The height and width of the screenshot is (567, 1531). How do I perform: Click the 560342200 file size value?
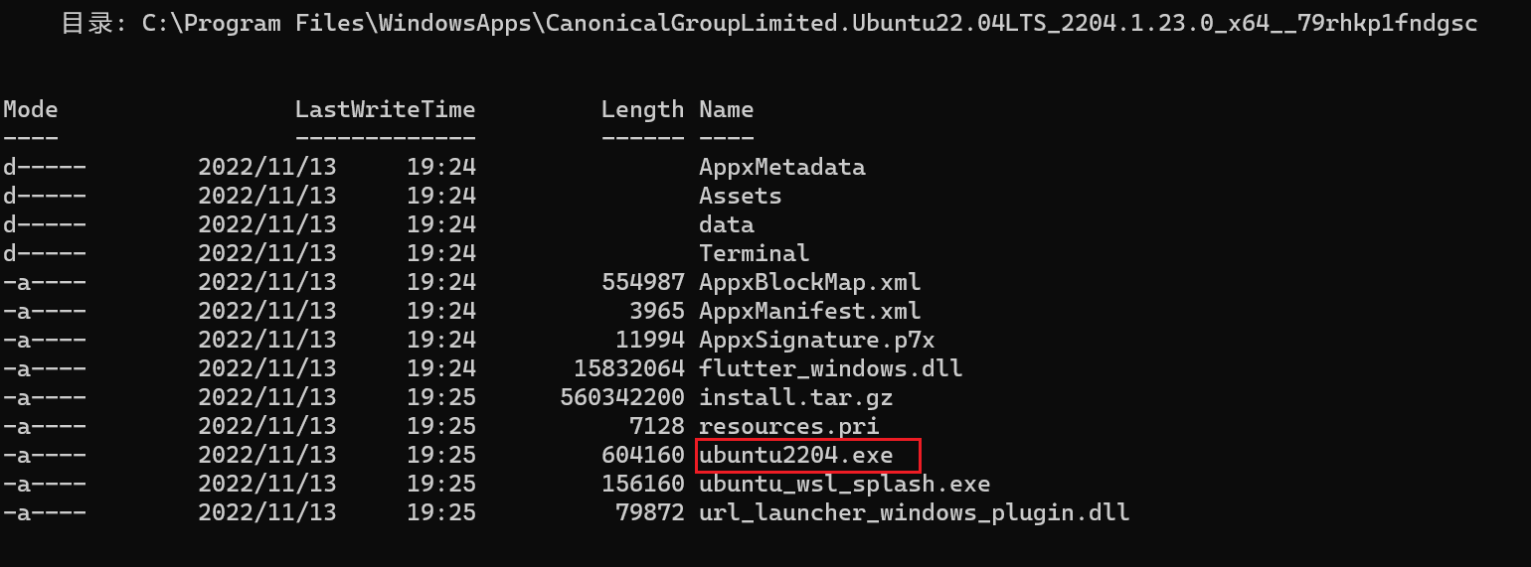click(x=622, y=397)
